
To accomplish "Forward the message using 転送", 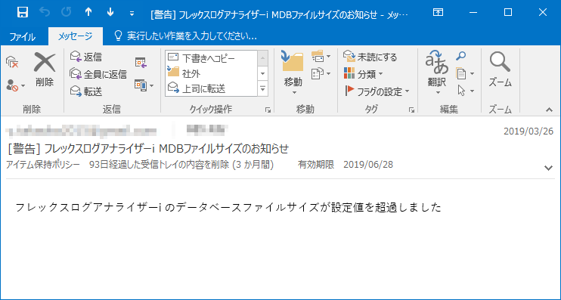I will [x=86, y=91].
